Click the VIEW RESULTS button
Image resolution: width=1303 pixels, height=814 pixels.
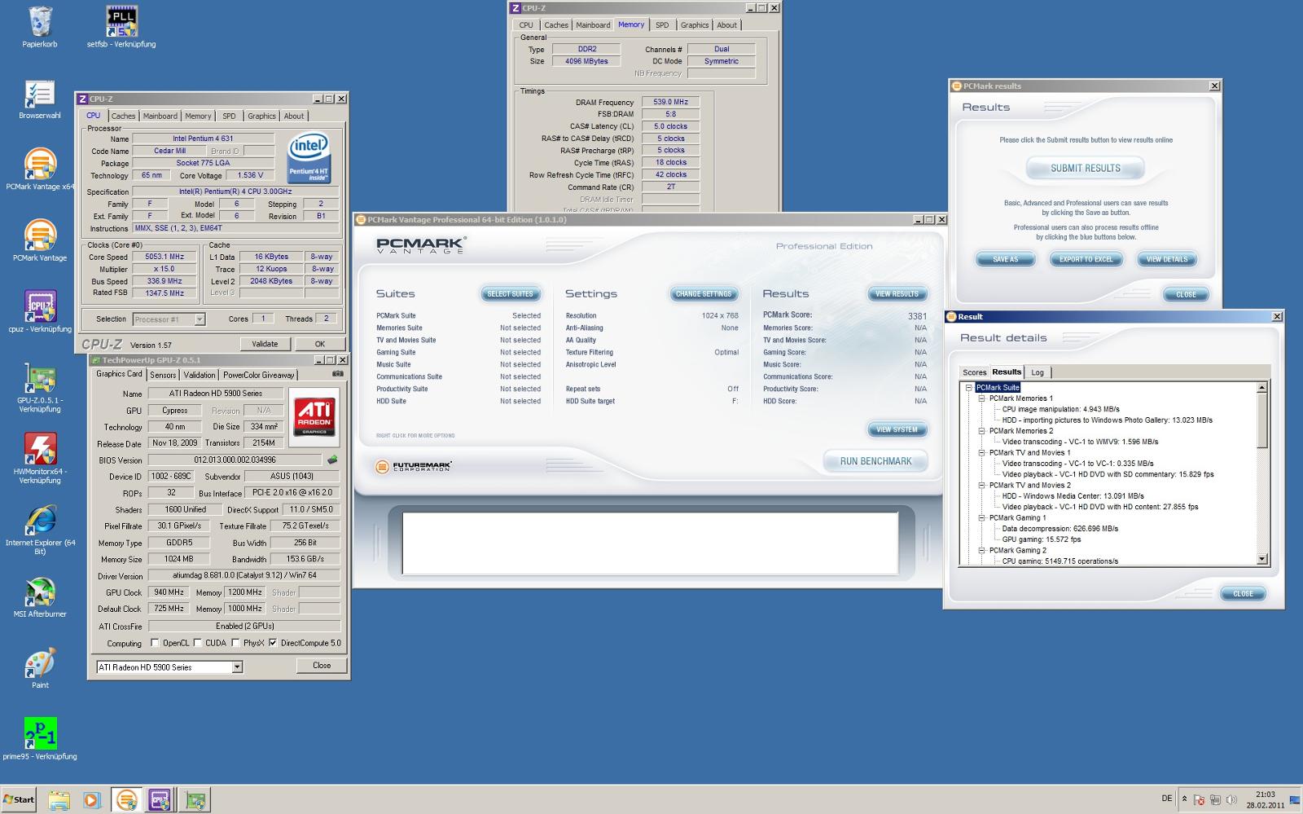pos(897,294)
